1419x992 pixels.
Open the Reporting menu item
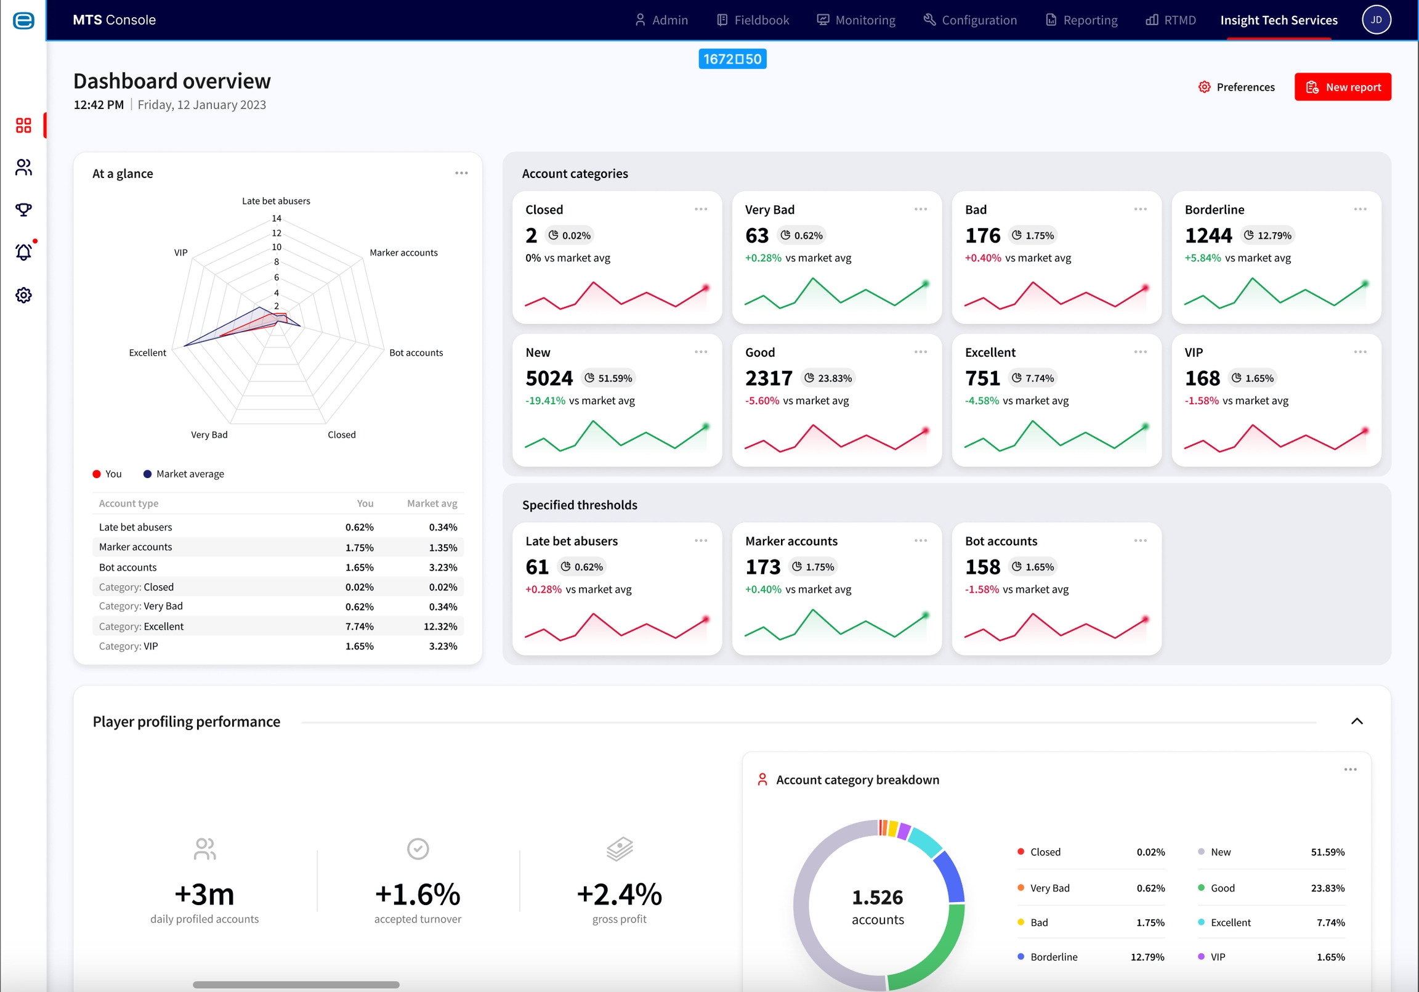coord(1081,20)
